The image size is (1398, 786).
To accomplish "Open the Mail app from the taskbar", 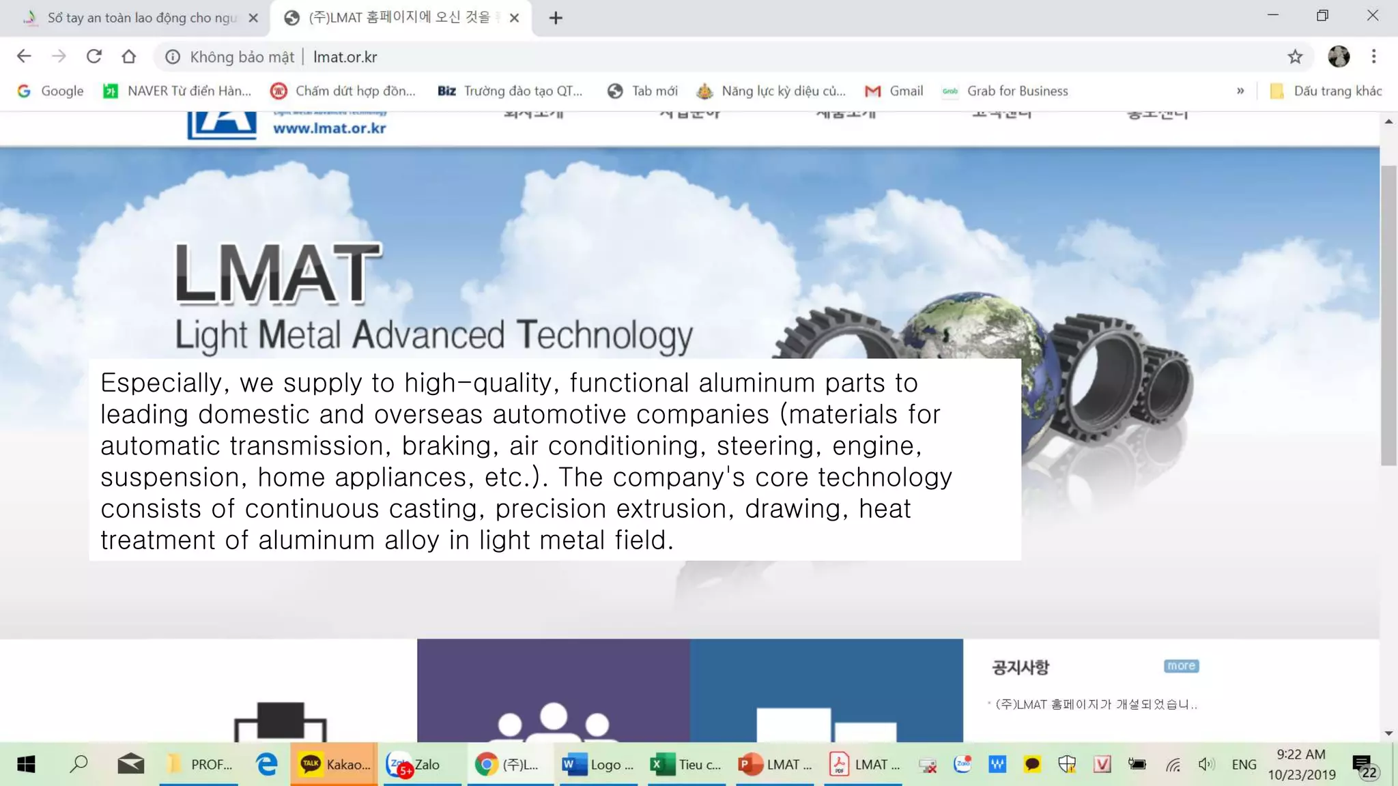I will click(130, 764).
